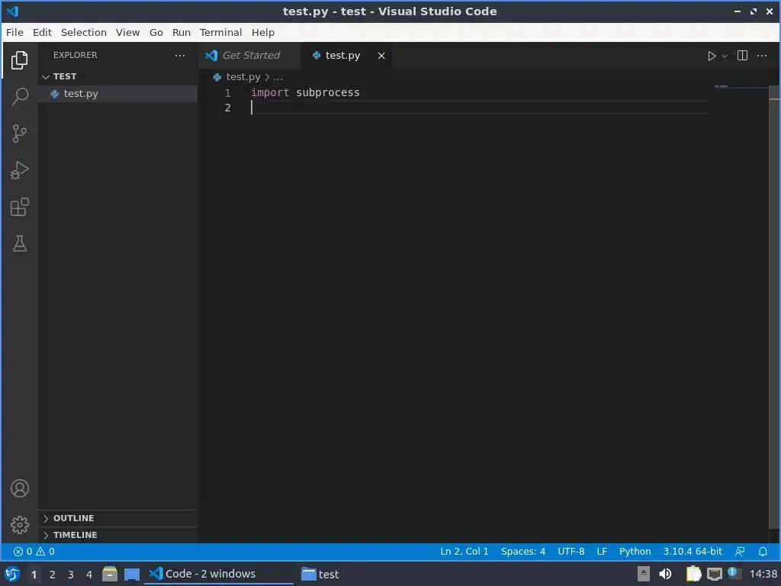Expand the OUTLINE section
The height and width of the screenshot is (586, 781).
tap(118, 518)
